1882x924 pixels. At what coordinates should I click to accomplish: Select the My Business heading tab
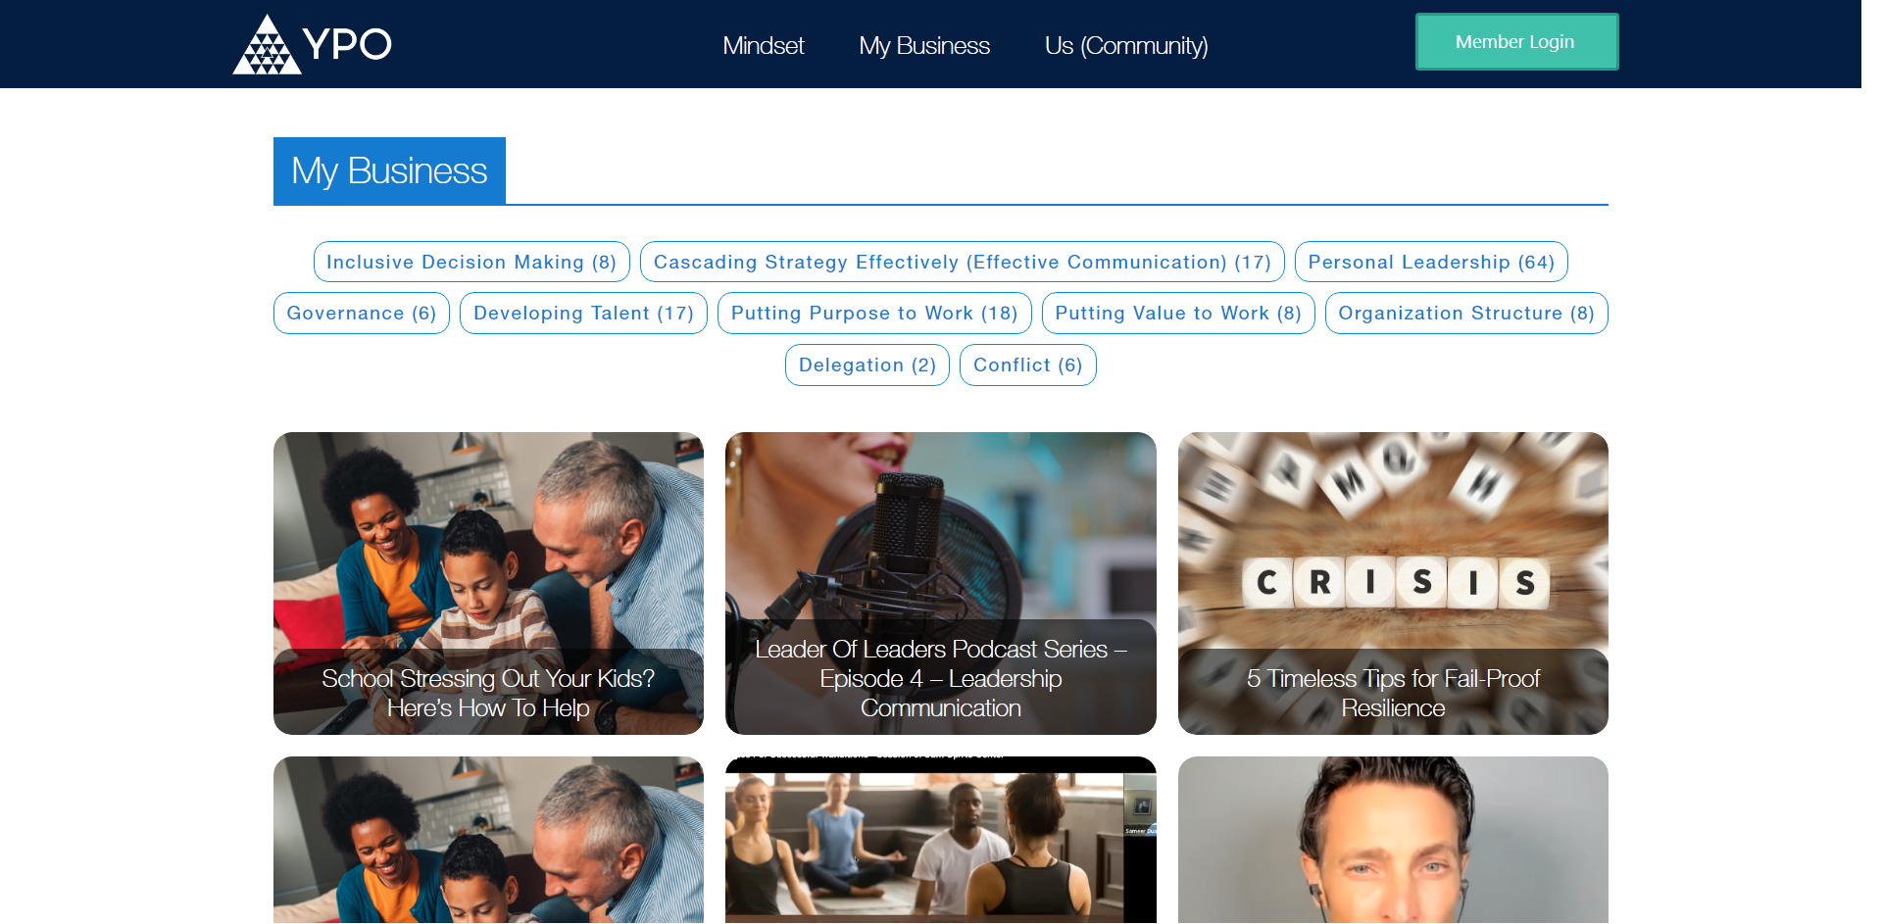coord(389,170)
